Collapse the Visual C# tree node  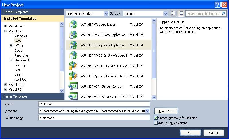coord(5,31)
